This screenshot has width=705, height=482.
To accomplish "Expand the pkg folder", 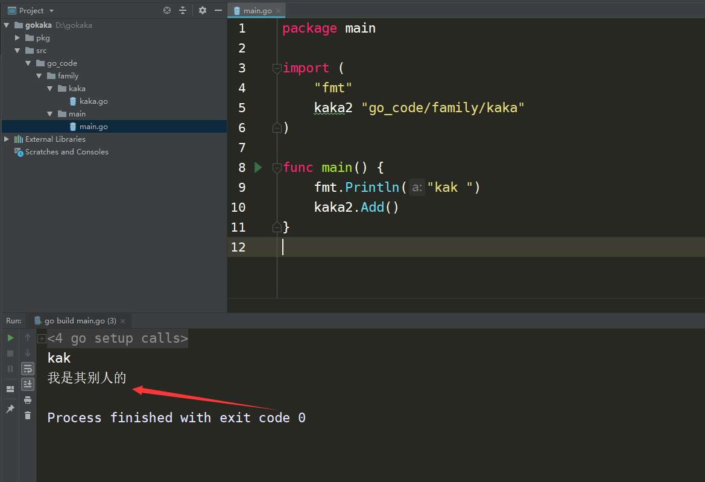I will (x=17, y=38).
